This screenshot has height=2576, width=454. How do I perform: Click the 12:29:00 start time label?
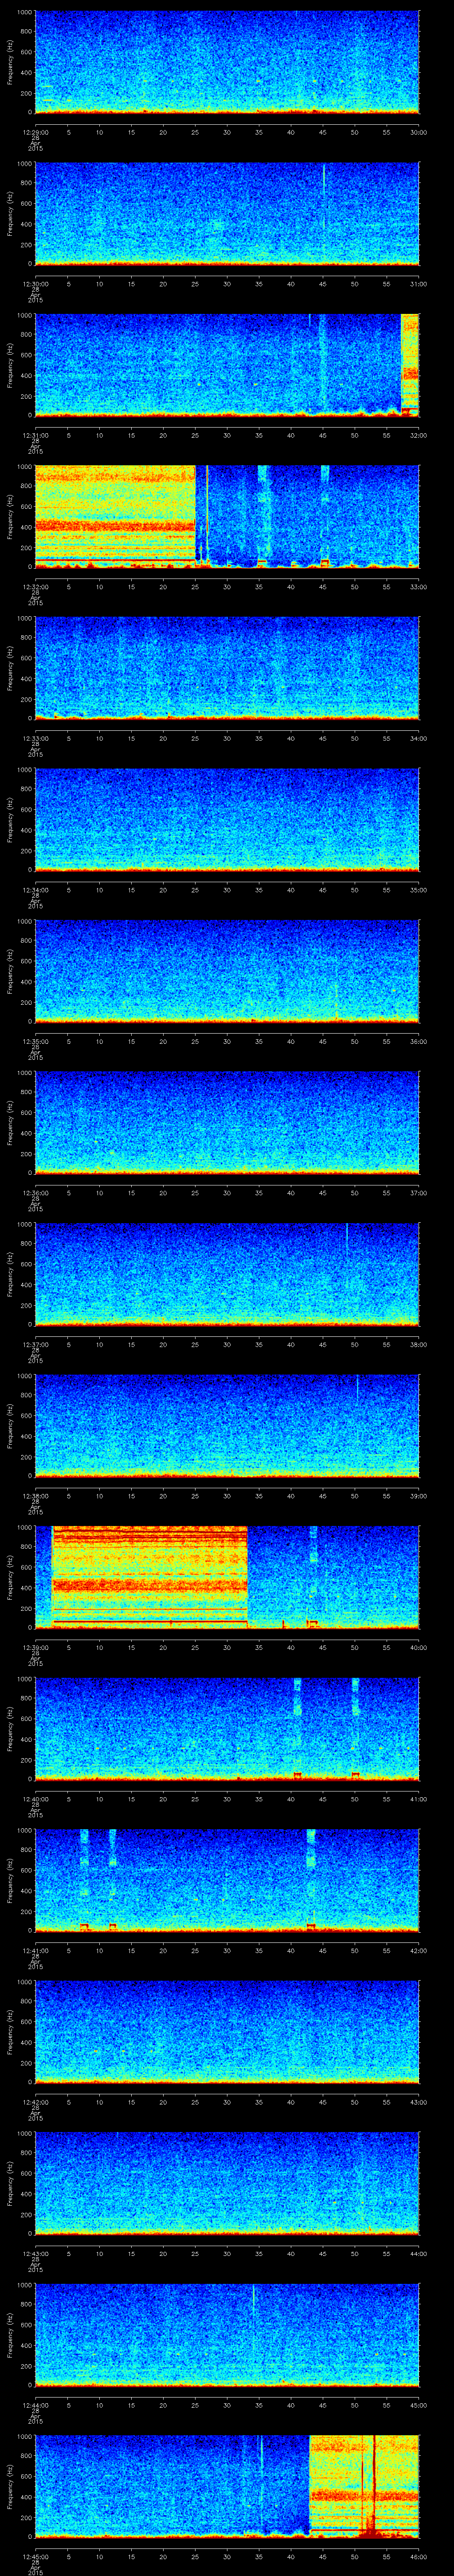[x=35, y=132]
